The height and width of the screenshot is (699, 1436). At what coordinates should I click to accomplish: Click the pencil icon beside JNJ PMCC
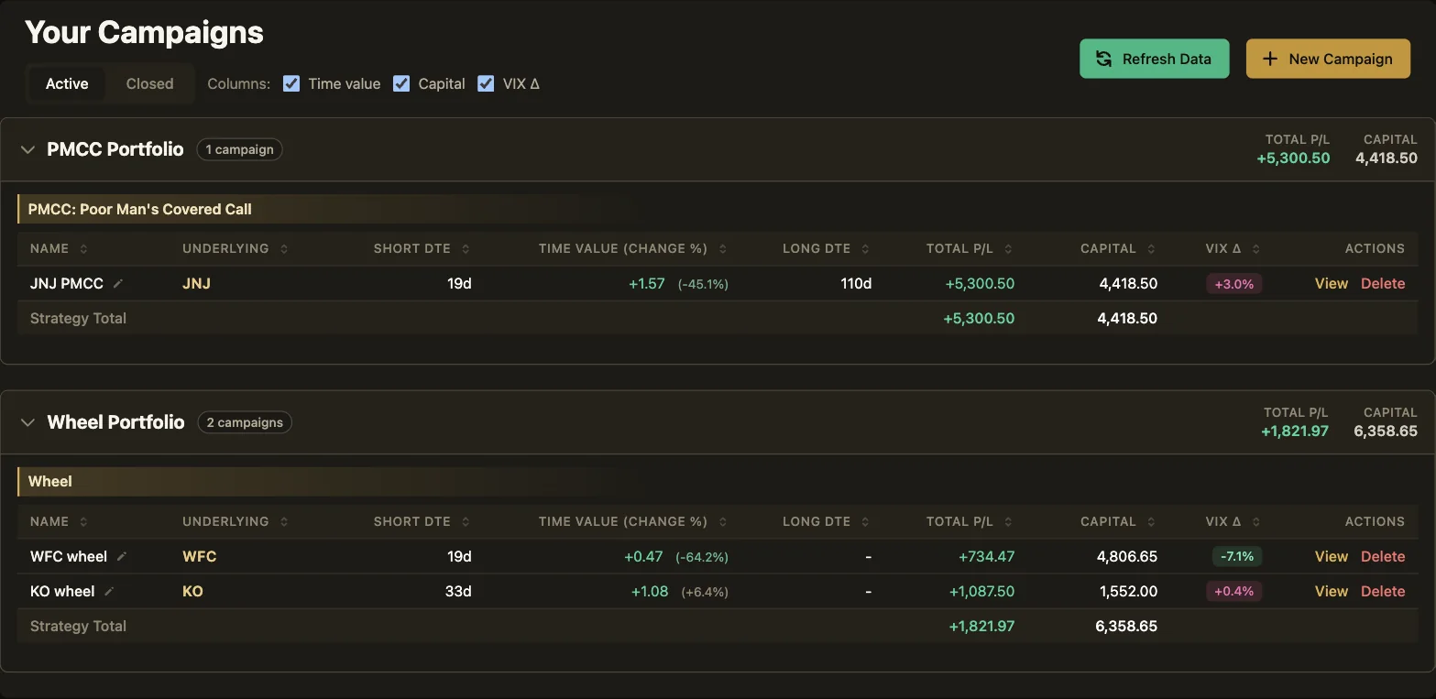(117, 284)
